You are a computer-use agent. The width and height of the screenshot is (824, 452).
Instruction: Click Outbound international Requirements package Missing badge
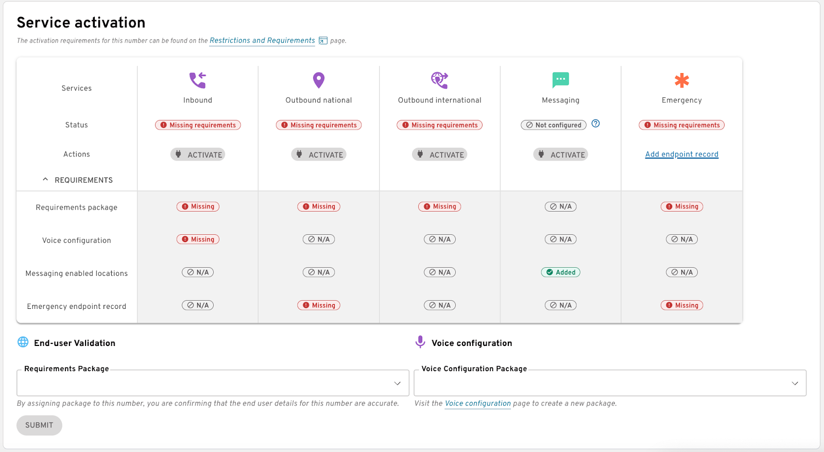pyautogui.click(x=440, y=206)
